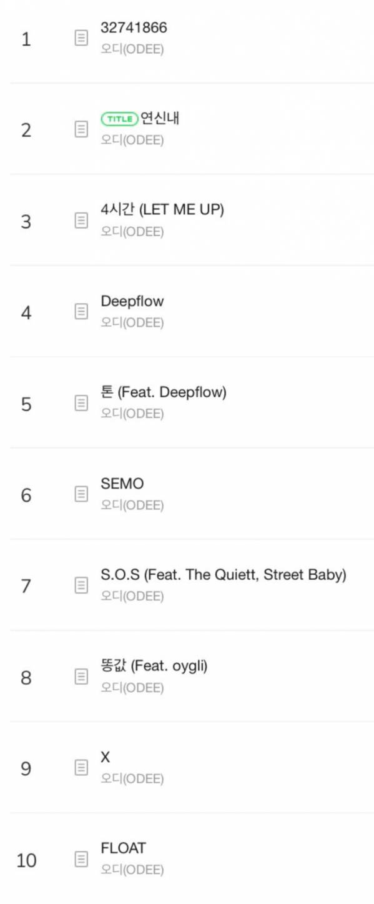Image resolution: width=374 pixels, height=904 pixels.
Task: Select the song title 연신내
Action: pyautogui.click(x=160, y=118)
